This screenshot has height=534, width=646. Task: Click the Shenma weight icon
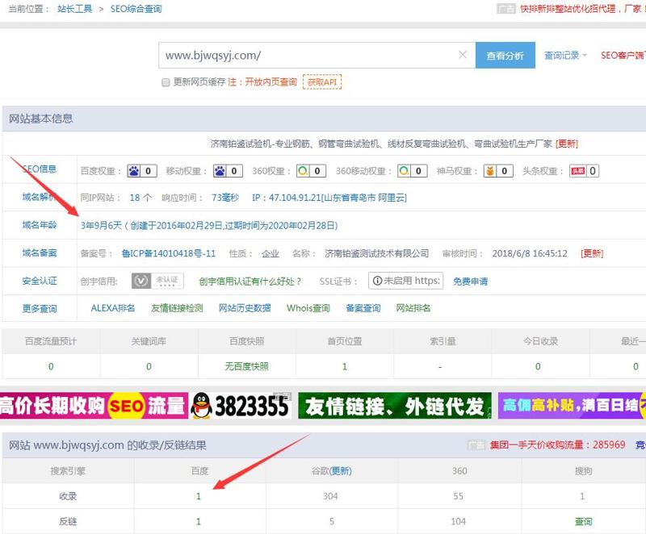point(490,171)
